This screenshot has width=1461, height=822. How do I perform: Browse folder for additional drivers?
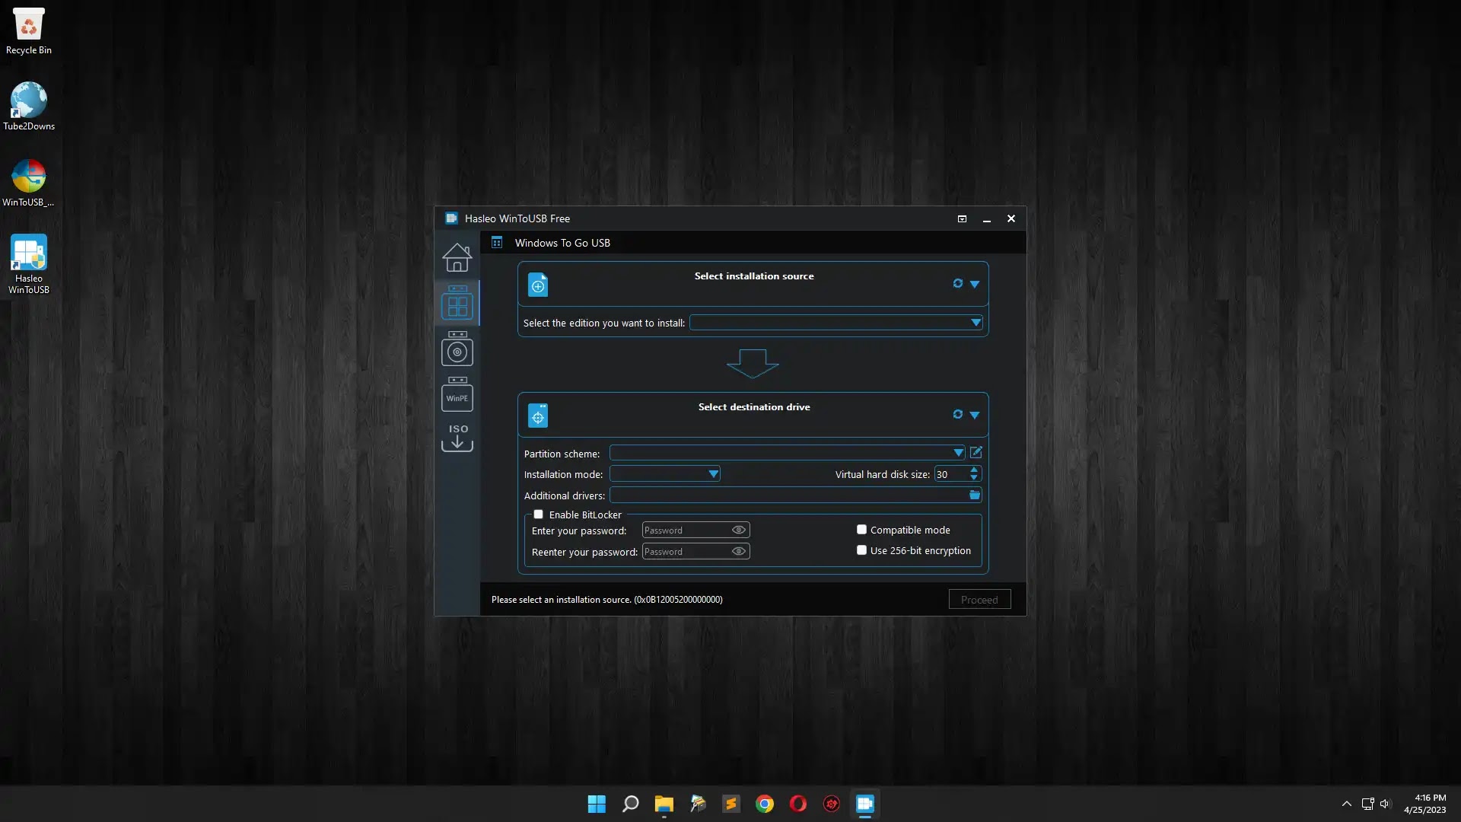[x=974, y=495]
